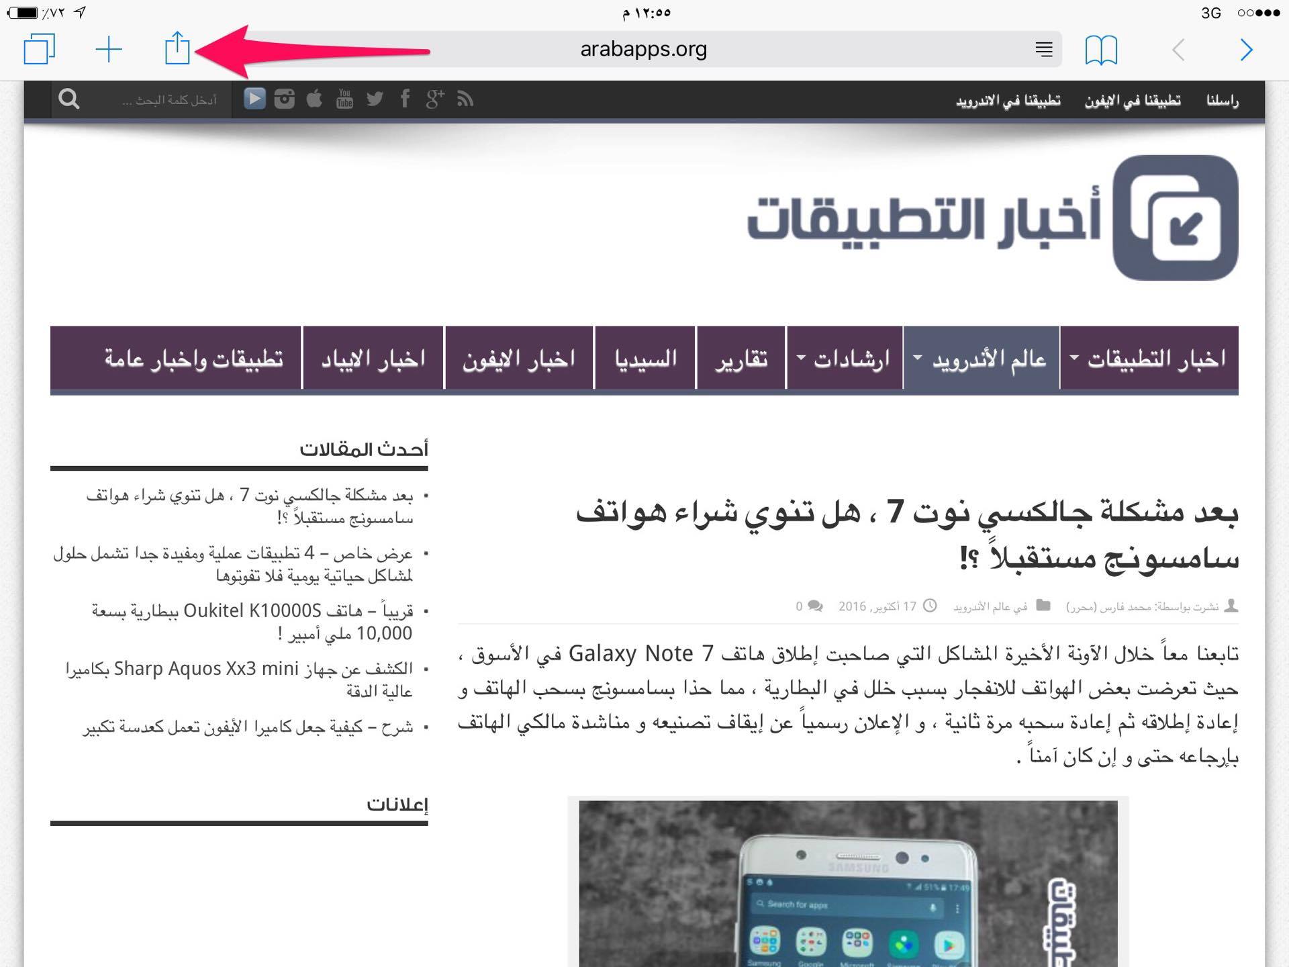
Task: Open sidebar article about iPhone camera magnifier
Action: click(248, 727)
